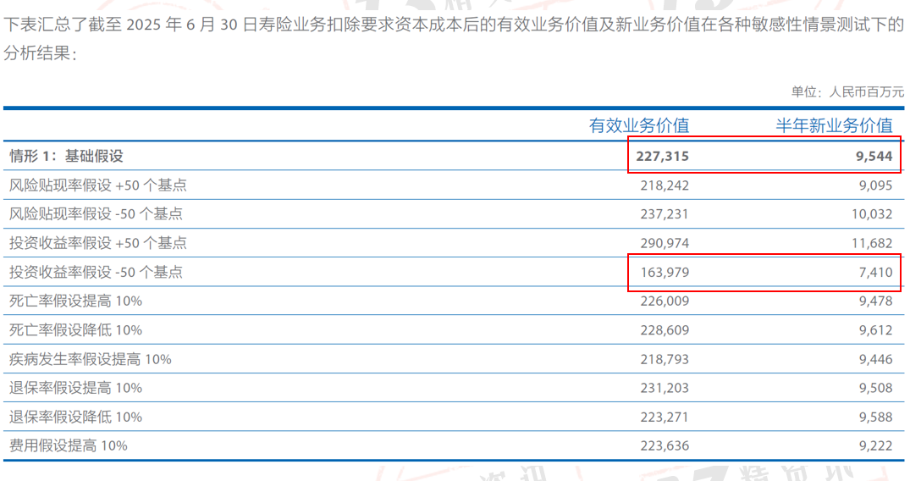Click the value 228,609 in 死亡率假设降低 row

pyautogui.click(x=665, y=330)
